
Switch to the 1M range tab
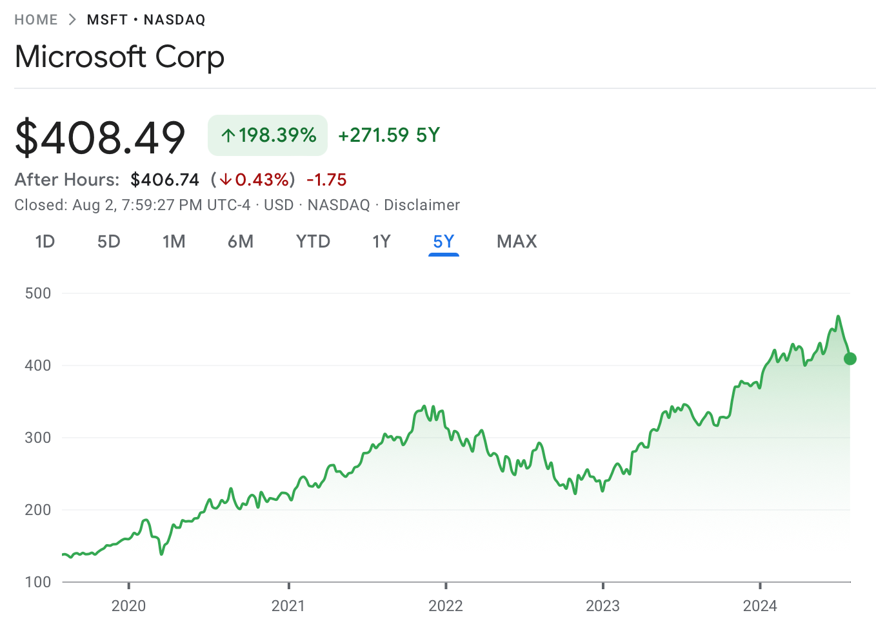click(x=174, y=242)
